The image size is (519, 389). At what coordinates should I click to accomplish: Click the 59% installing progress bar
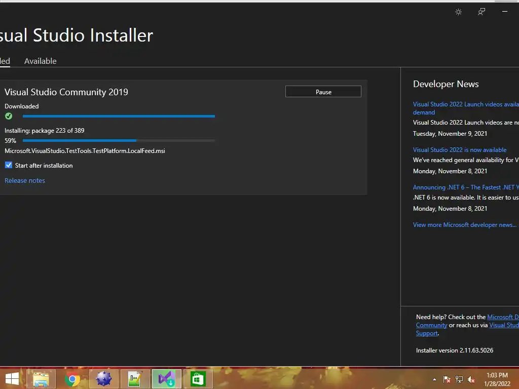pyautogui.click(x=119, y=141)
